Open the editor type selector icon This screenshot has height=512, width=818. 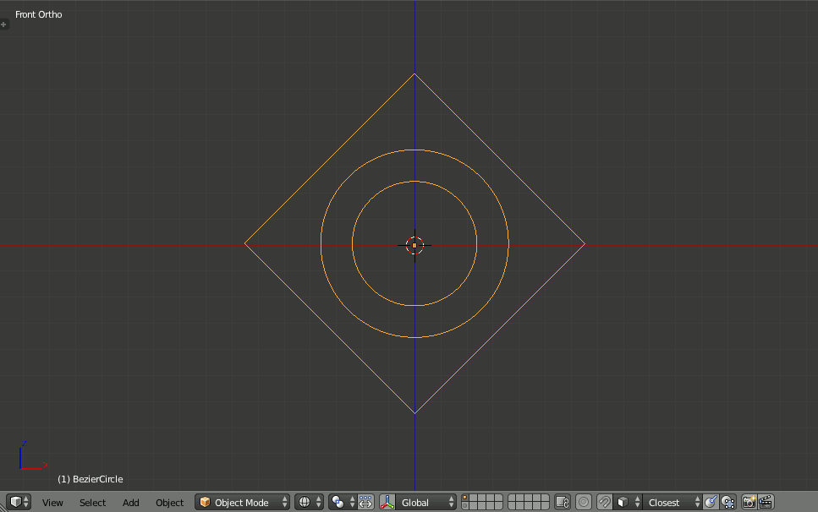pos(19,502)
